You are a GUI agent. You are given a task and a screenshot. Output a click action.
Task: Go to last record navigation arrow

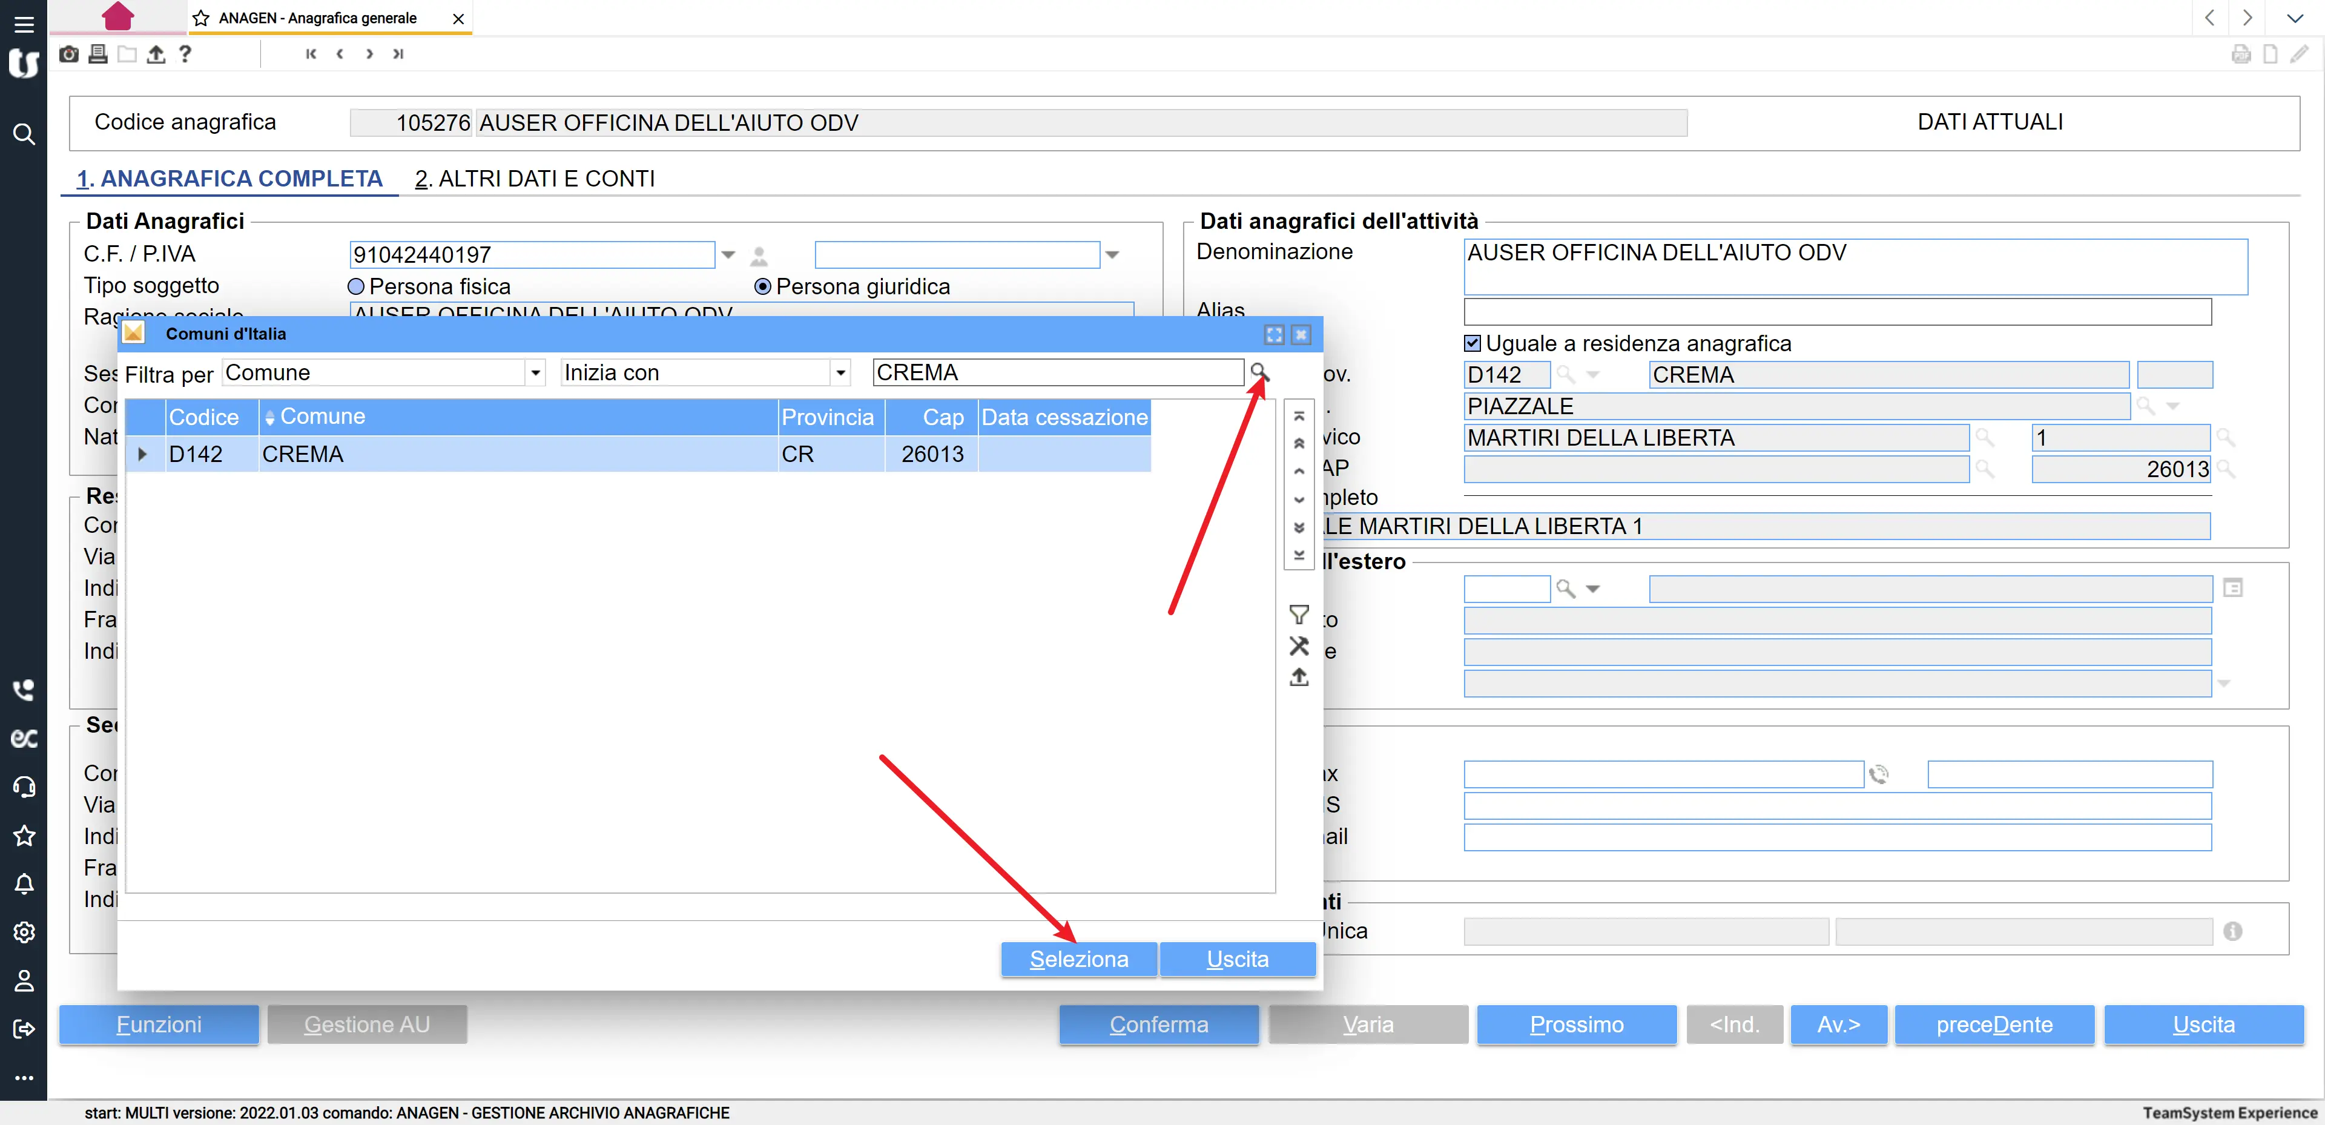pos(398,54)
